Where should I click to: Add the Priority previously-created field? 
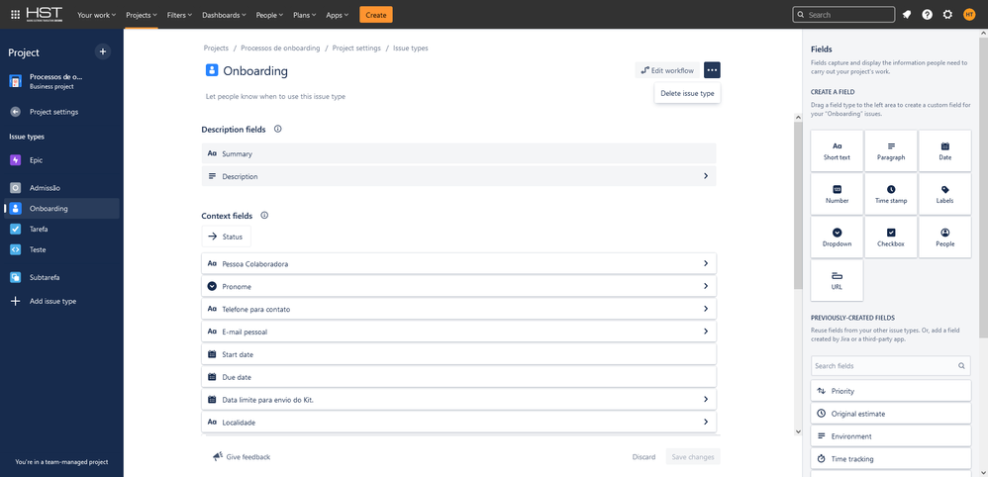[x=891, y=391]
